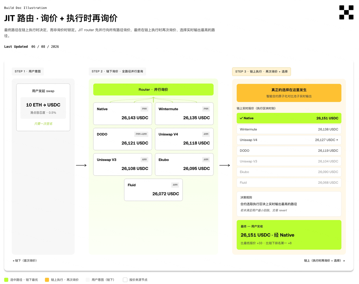Viewport: 359px width, 284px height.
Task: Click the AMM badge on the Uniswap V3 card
Action: coord(144,160)
